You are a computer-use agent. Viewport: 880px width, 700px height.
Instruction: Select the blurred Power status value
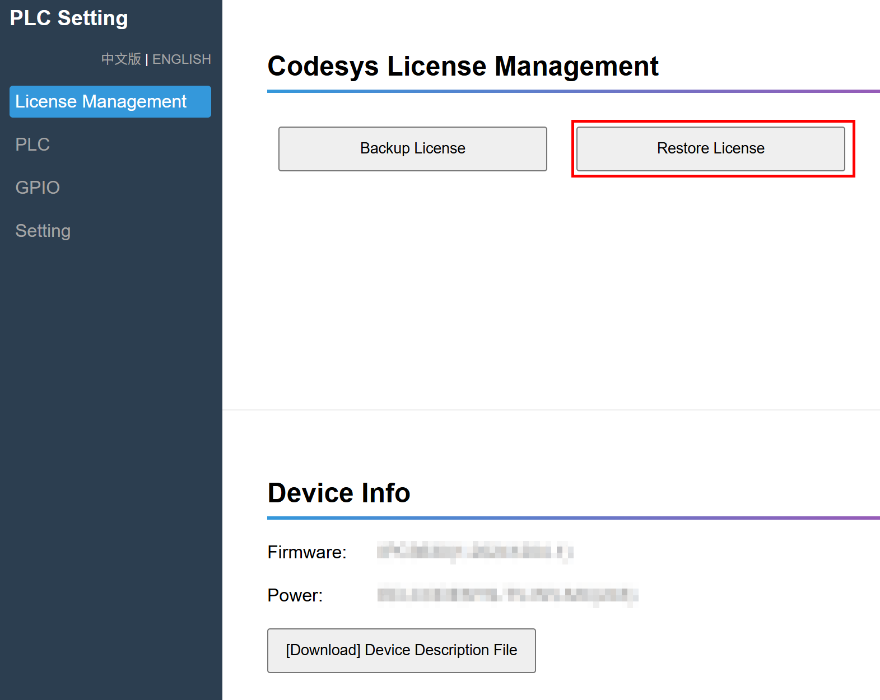[x=507, y=595]
